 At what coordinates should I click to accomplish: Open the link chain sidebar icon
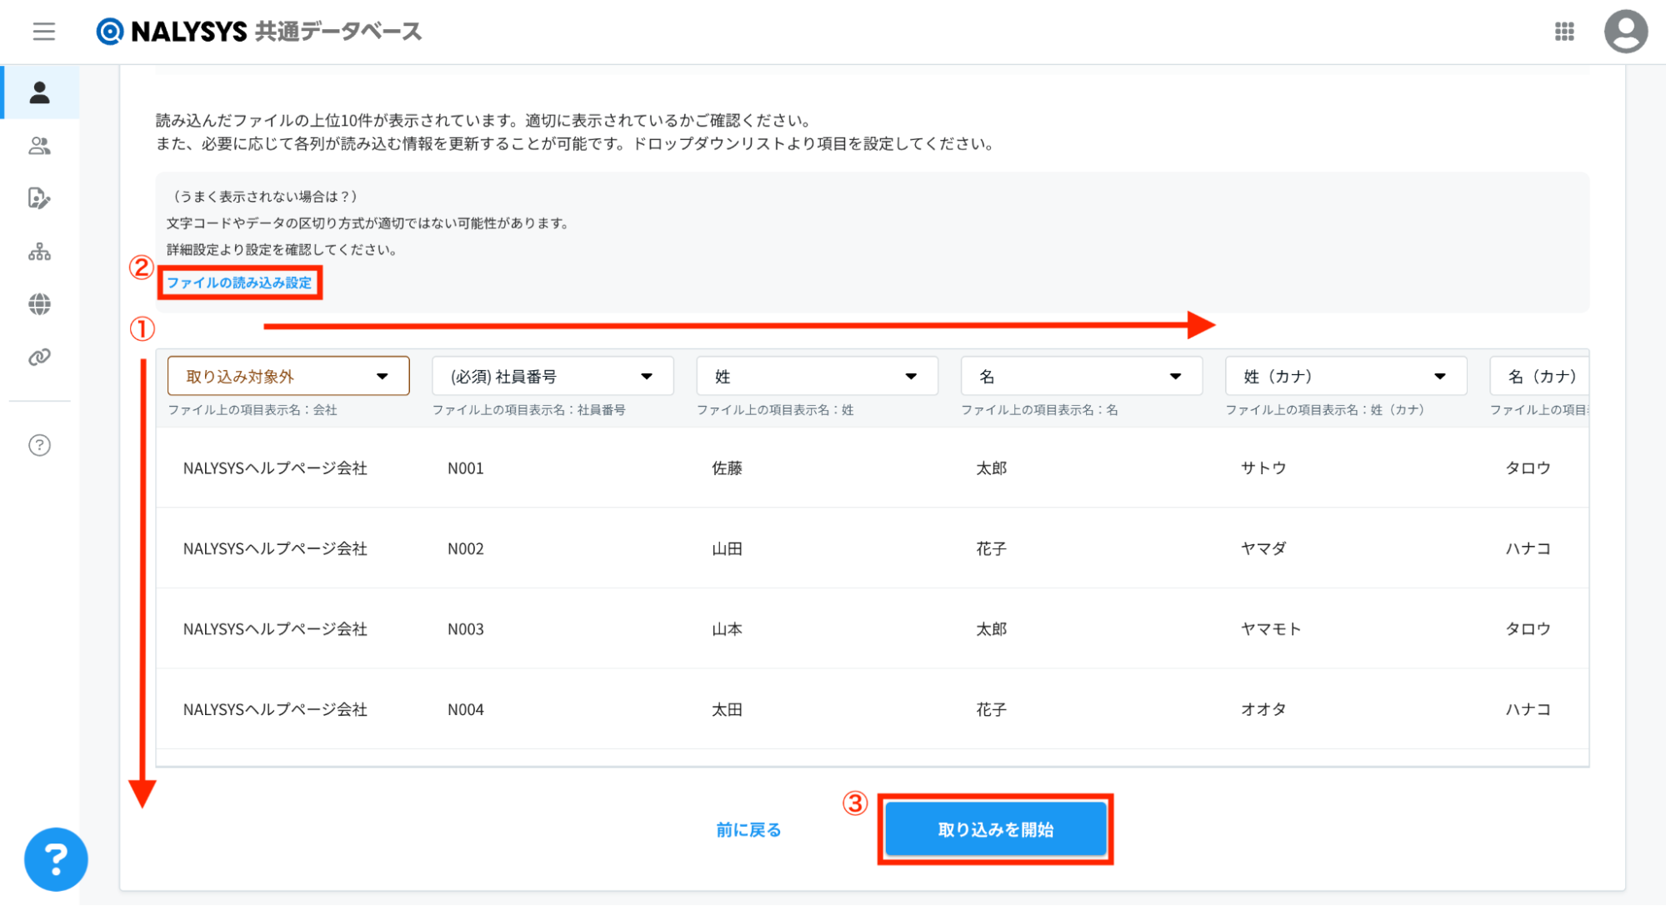(x=39, y=358)
